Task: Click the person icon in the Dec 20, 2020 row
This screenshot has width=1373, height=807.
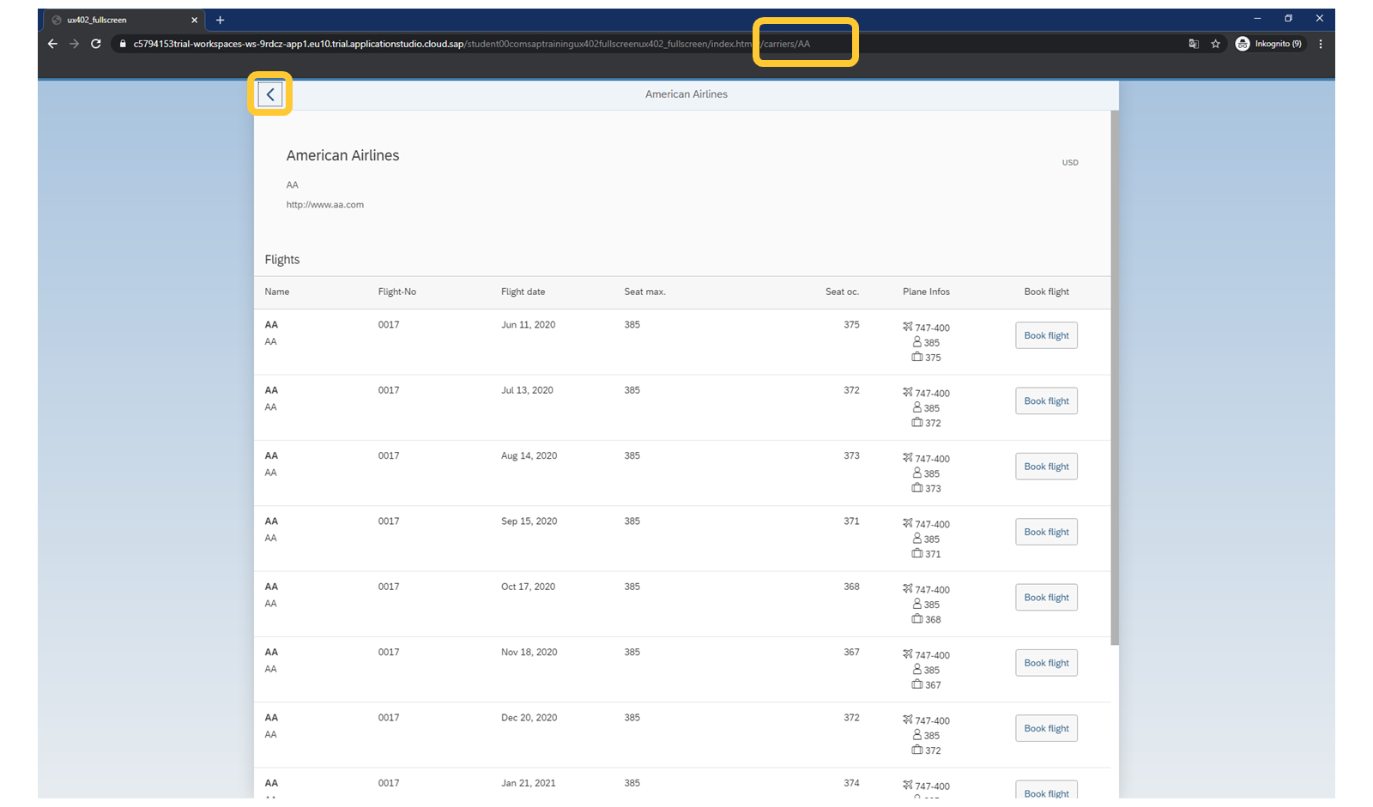Action: point(917,735)
